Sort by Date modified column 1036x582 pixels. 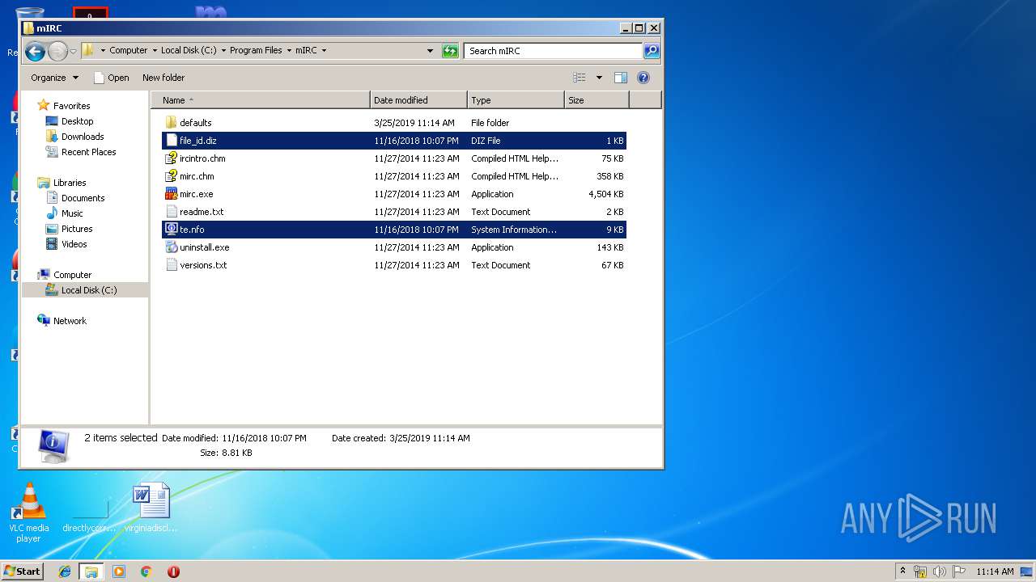click(418, 100)
